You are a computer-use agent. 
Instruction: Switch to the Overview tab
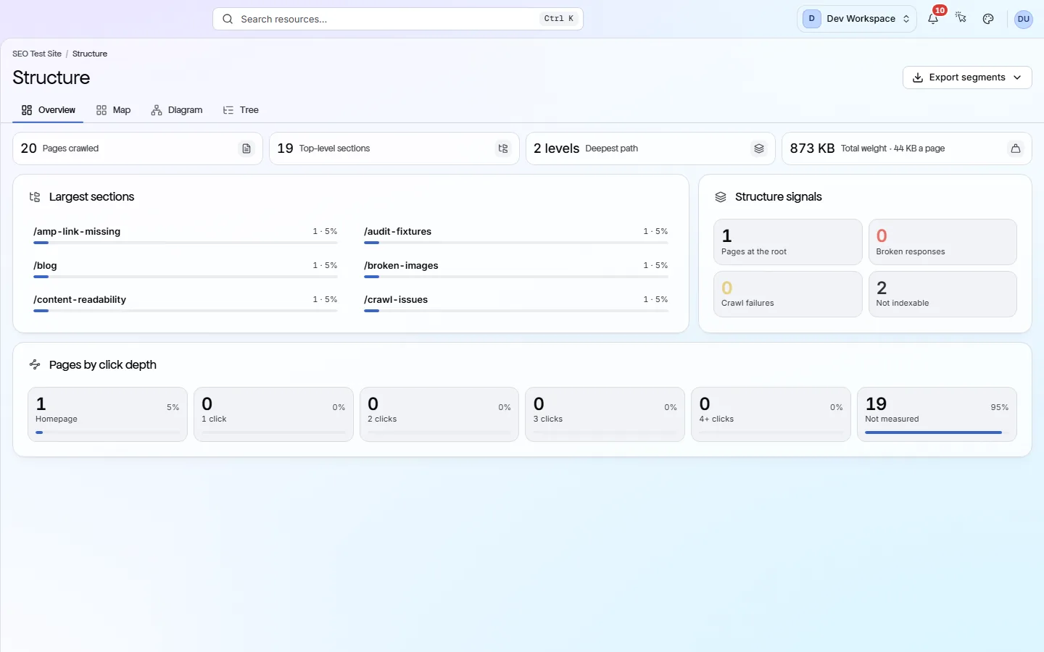click(x=48, y=110)
